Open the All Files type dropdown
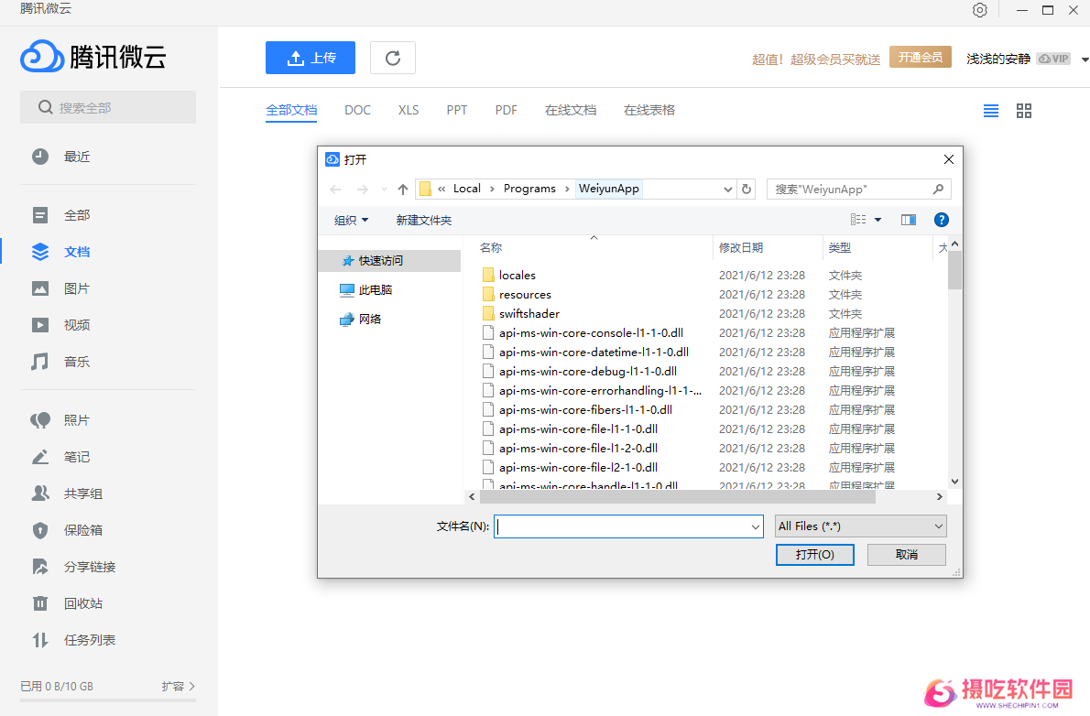 click(x=860, y=526)
